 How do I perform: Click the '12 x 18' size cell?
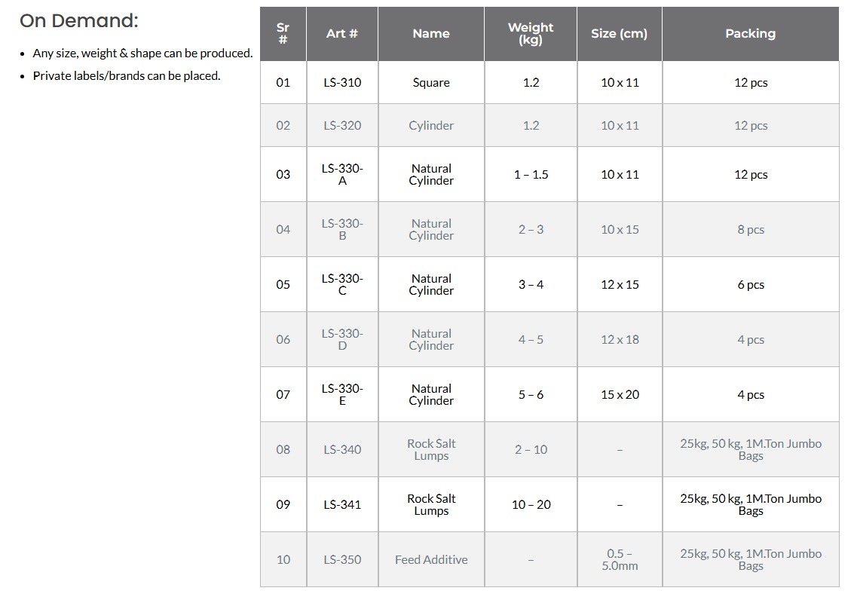click(620, 340)
